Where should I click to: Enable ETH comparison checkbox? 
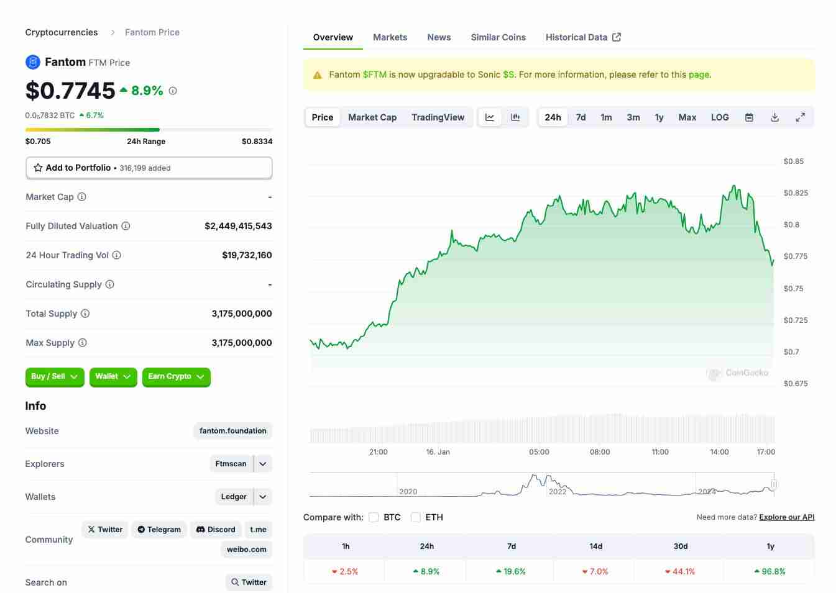416,517
